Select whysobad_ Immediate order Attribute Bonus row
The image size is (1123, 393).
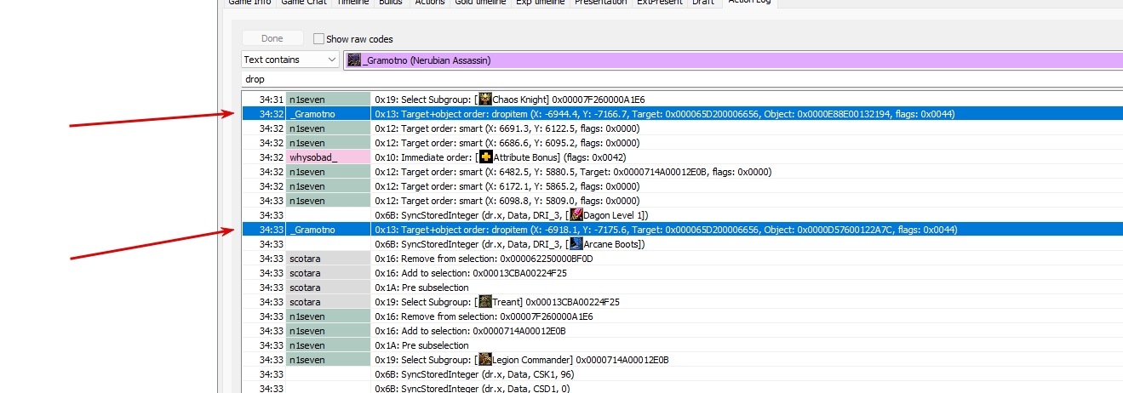coord(682,157)
